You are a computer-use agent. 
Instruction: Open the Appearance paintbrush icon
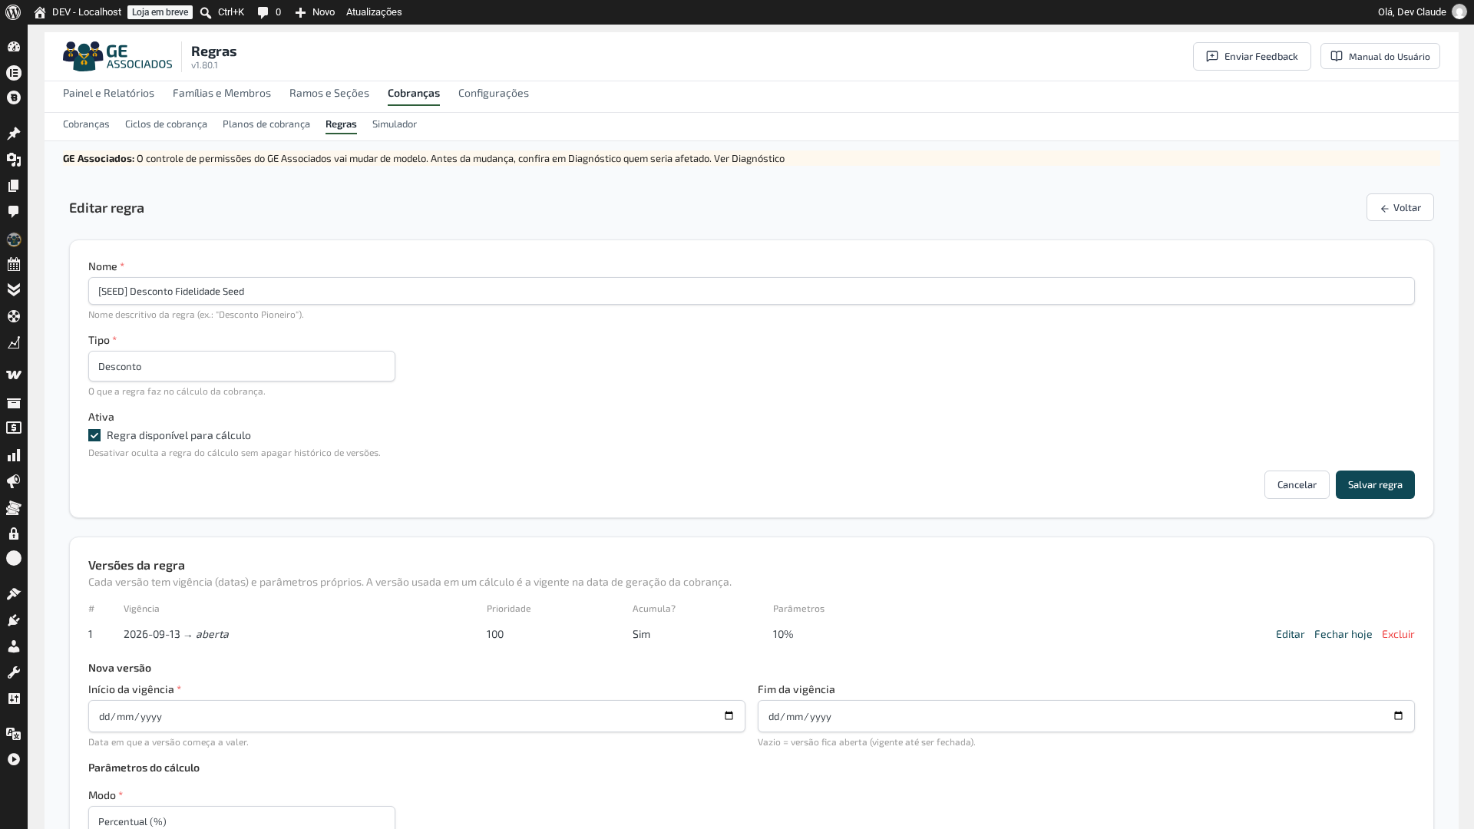[14, 594]
